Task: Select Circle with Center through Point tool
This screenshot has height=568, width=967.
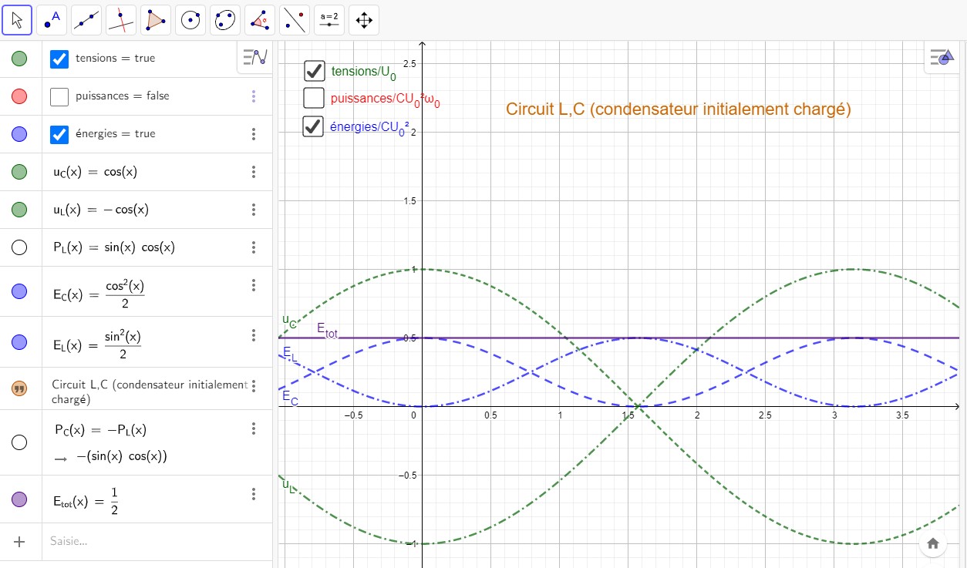Action: 190,20
